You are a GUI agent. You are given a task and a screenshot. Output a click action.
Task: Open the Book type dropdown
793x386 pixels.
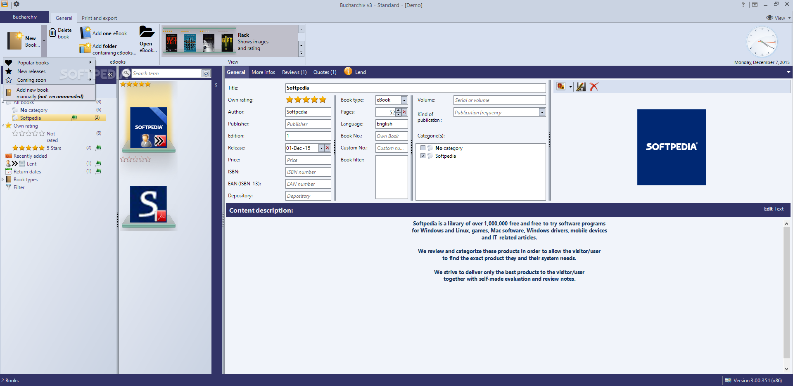pyautogui.click(x=404, y=100)
